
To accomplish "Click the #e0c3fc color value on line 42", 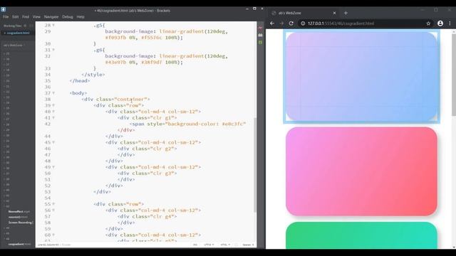I will click(234, 124).
